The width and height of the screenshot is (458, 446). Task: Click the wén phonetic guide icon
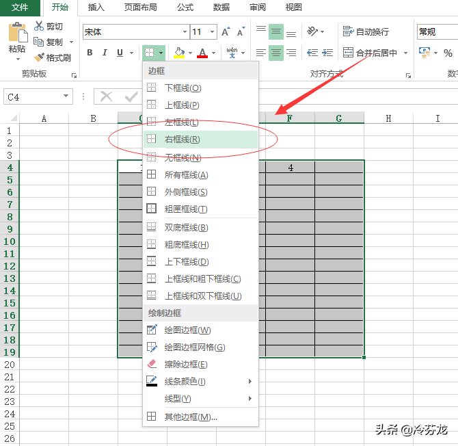(232, 53)
